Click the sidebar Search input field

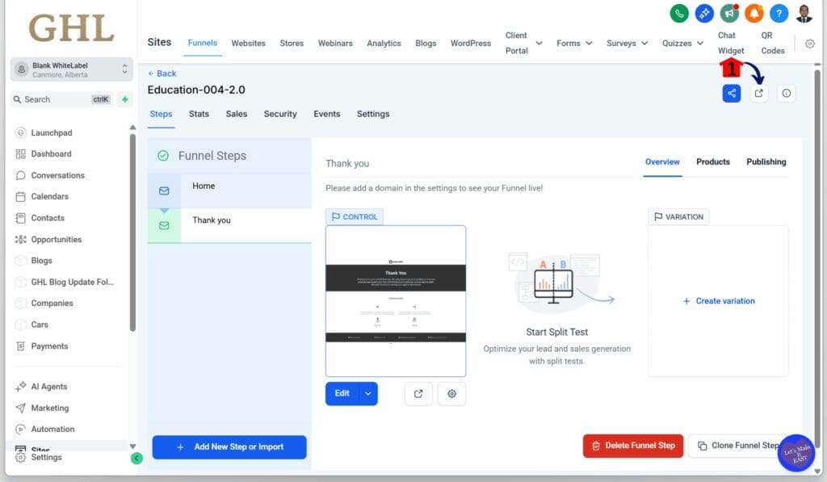tap(57, 99)
